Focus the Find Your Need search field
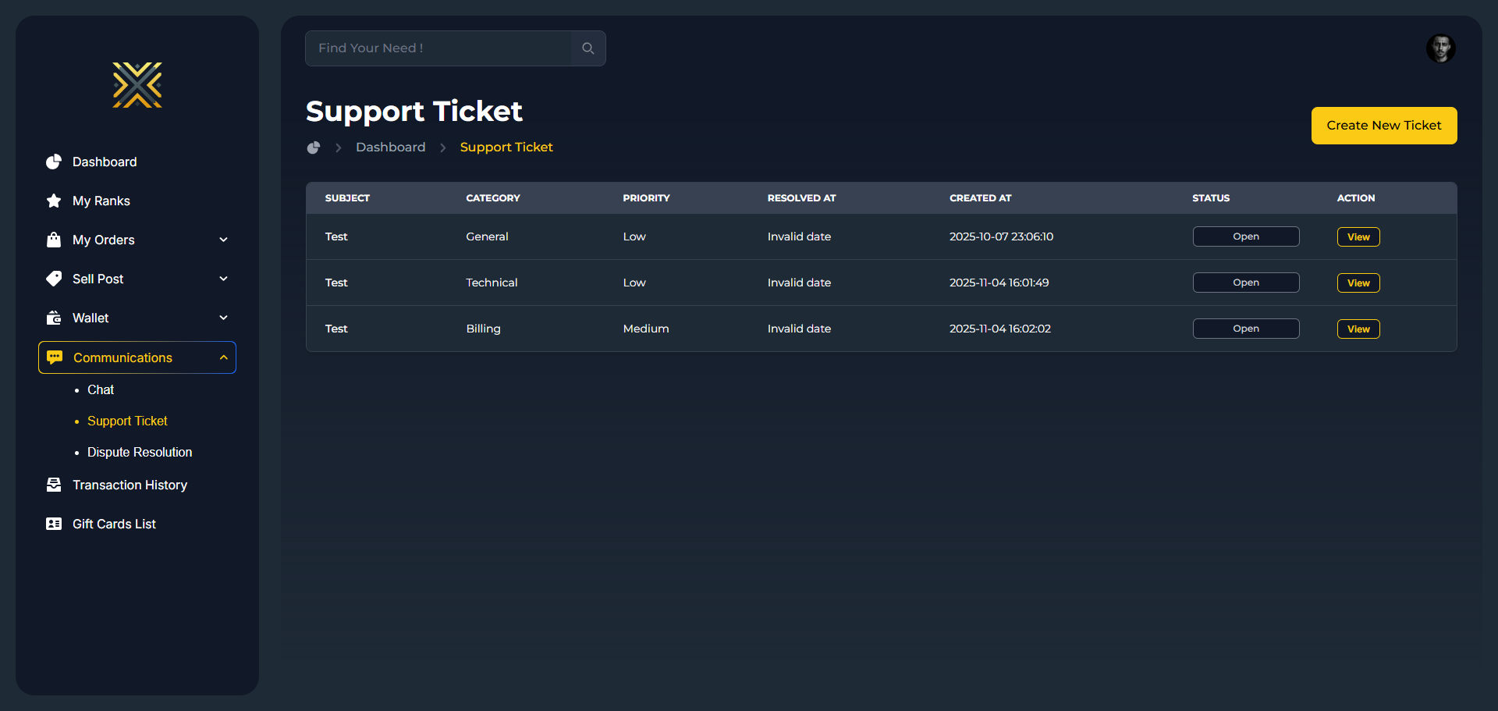The image size is (1498, 711). click(438, 48)
